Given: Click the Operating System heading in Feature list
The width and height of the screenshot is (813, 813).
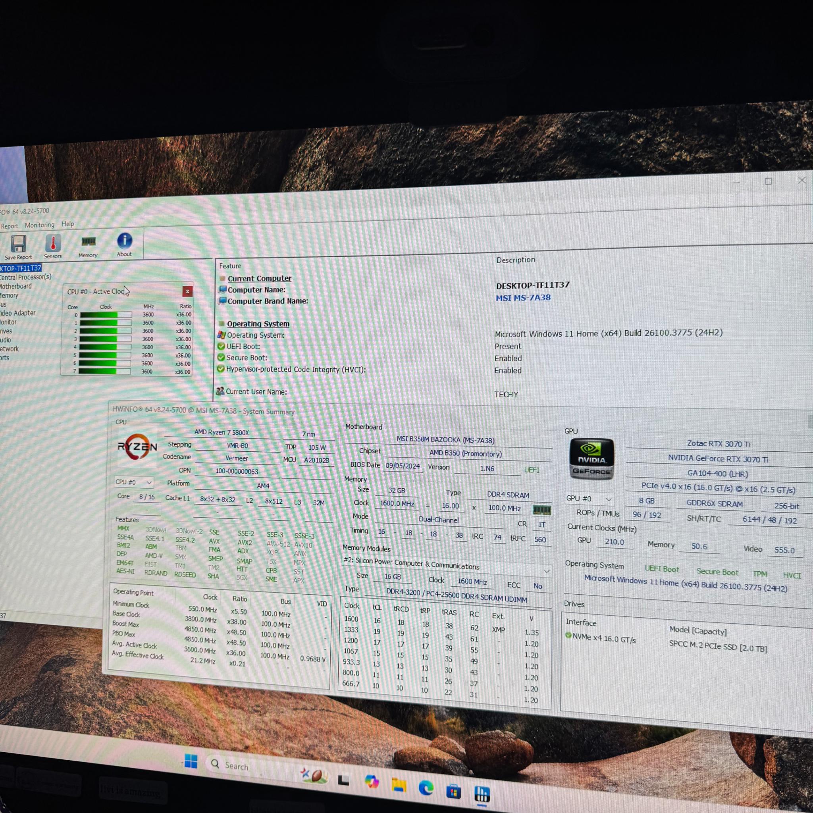Looking at the screenshot, I should tap(258, 324).
